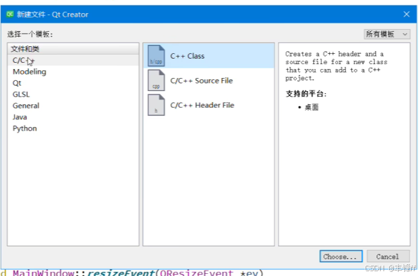This screenshot has height=276, width=420.
Task: Click the template description text
Action: tap(336, 66)
